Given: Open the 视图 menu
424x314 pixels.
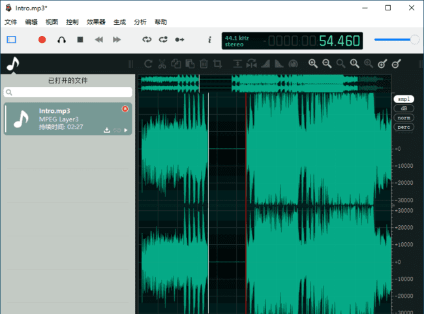Looking at the screenshot, I should coord(52,22).
